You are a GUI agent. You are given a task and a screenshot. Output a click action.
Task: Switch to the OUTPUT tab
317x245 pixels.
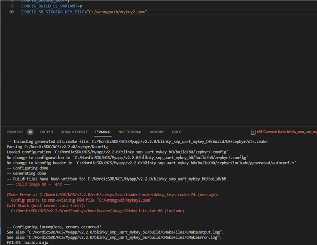click(x=46, y=132)
